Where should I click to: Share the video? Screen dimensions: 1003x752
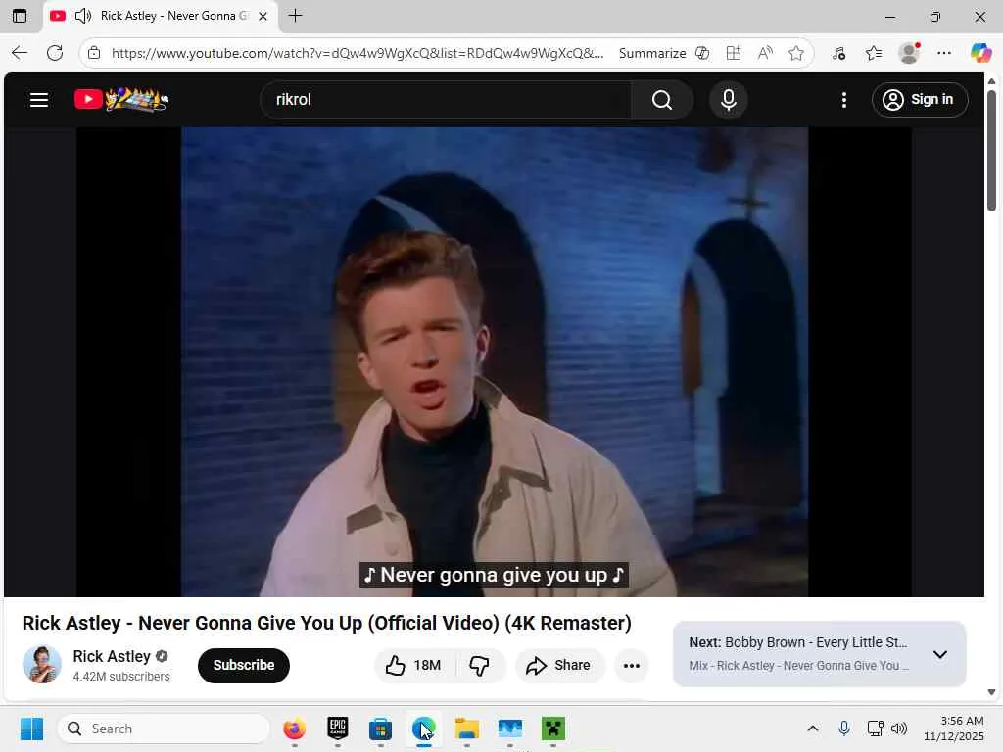(558, 665)
